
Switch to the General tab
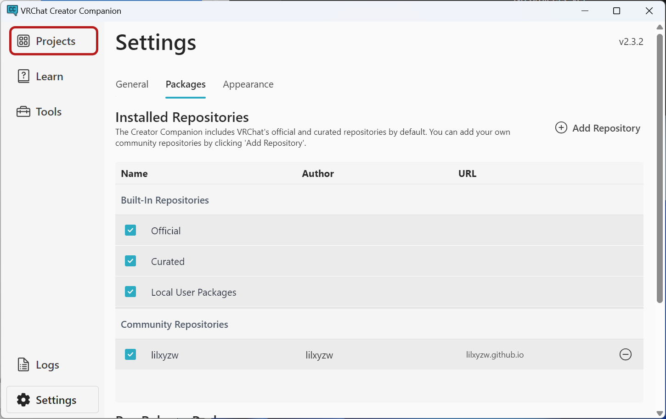pyautogui.click(x=132, y=84)
